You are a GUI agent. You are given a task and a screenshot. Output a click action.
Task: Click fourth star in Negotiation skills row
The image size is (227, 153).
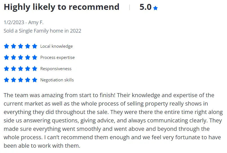click(28, 80)
